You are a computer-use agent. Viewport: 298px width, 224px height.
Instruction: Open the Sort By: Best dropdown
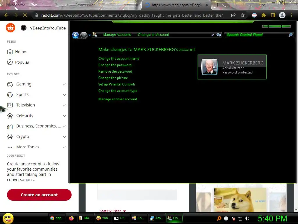coord(113,211)
